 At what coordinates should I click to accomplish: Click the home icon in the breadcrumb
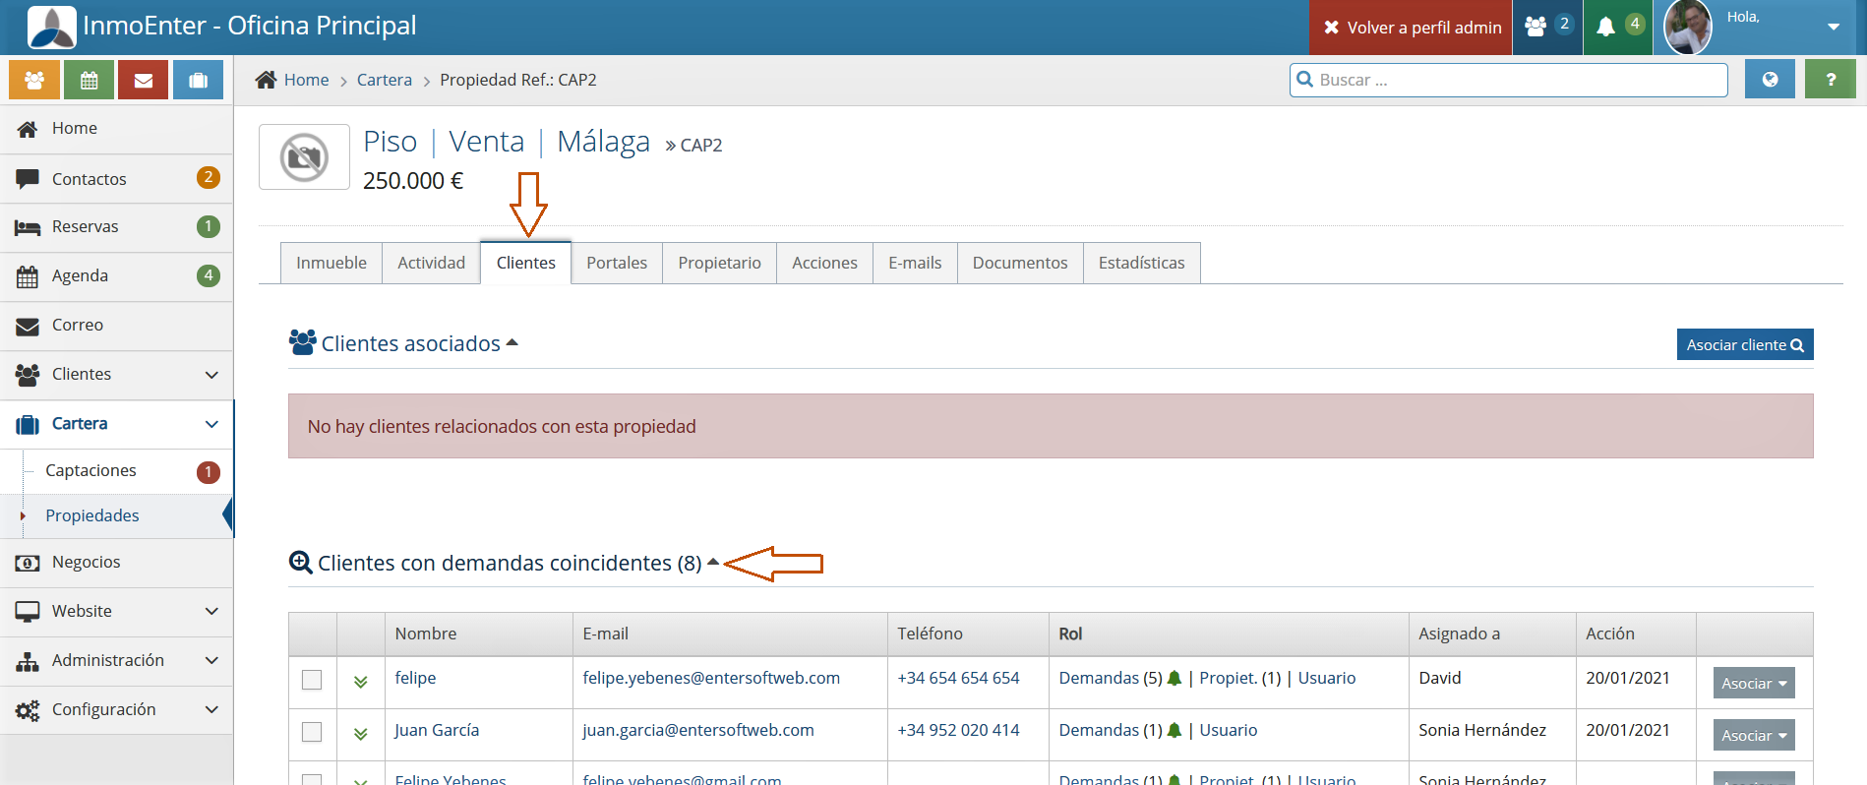(x=266, y=80)
